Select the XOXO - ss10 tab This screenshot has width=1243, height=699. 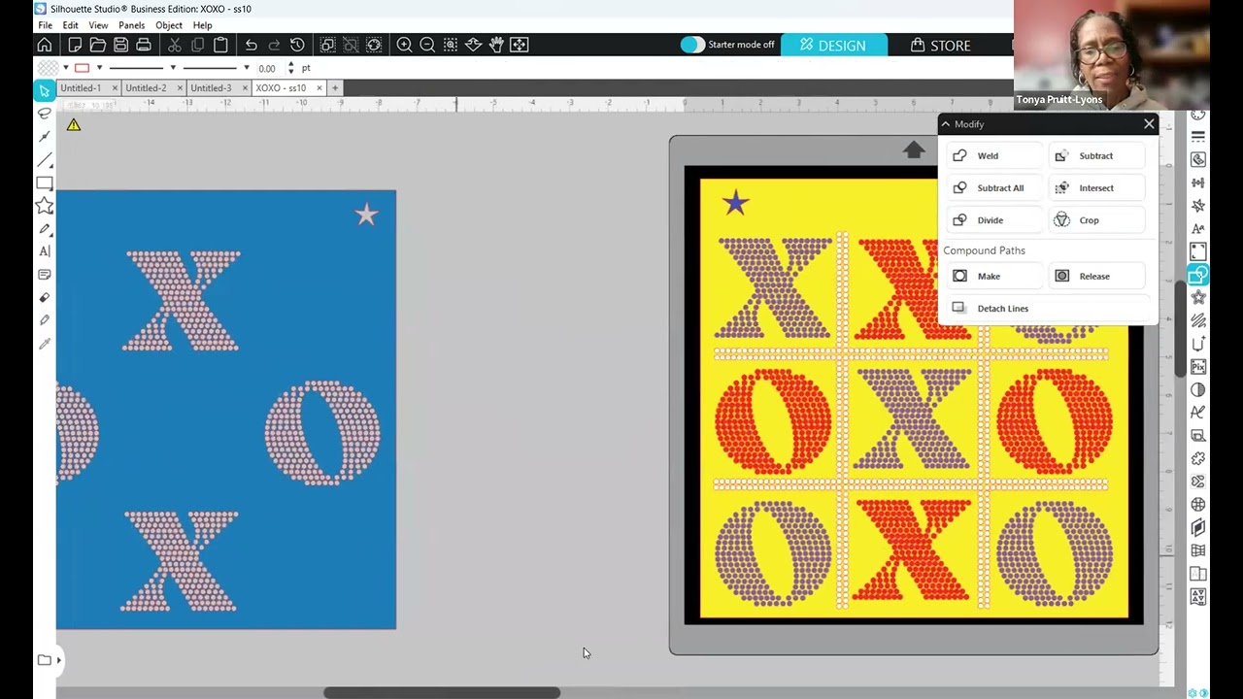click(x=281, y=88)
